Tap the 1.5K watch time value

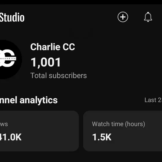pyautogui.click(x=102, y=137)
